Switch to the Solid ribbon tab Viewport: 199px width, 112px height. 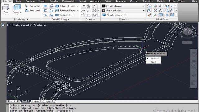click(x=19, y=1)
